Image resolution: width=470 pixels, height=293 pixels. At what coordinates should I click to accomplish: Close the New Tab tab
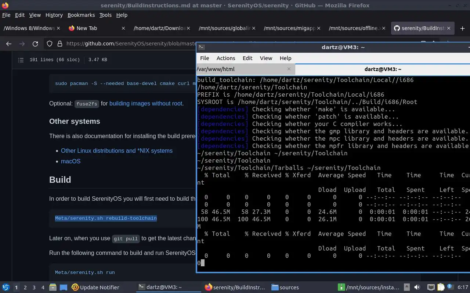(x=123, y=28)
